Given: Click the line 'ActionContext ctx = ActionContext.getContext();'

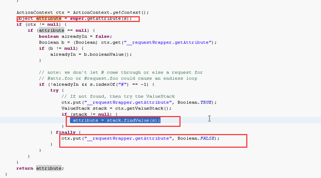Looking at the screenshot, I should [82, 13].
